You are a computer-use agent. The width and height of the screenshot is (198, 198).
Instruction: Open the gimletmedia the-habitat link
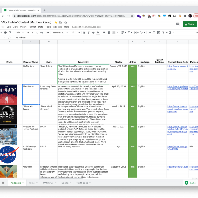pos(177,88)
